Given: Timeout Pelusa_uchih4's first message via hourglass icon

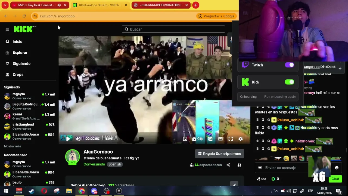Looking at the screenshot, I should click(263, 120).
